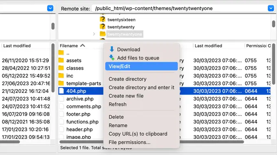
Task: Click local entry dated 27/06/2023 20:47:16
Action: [x=26, y=84]
